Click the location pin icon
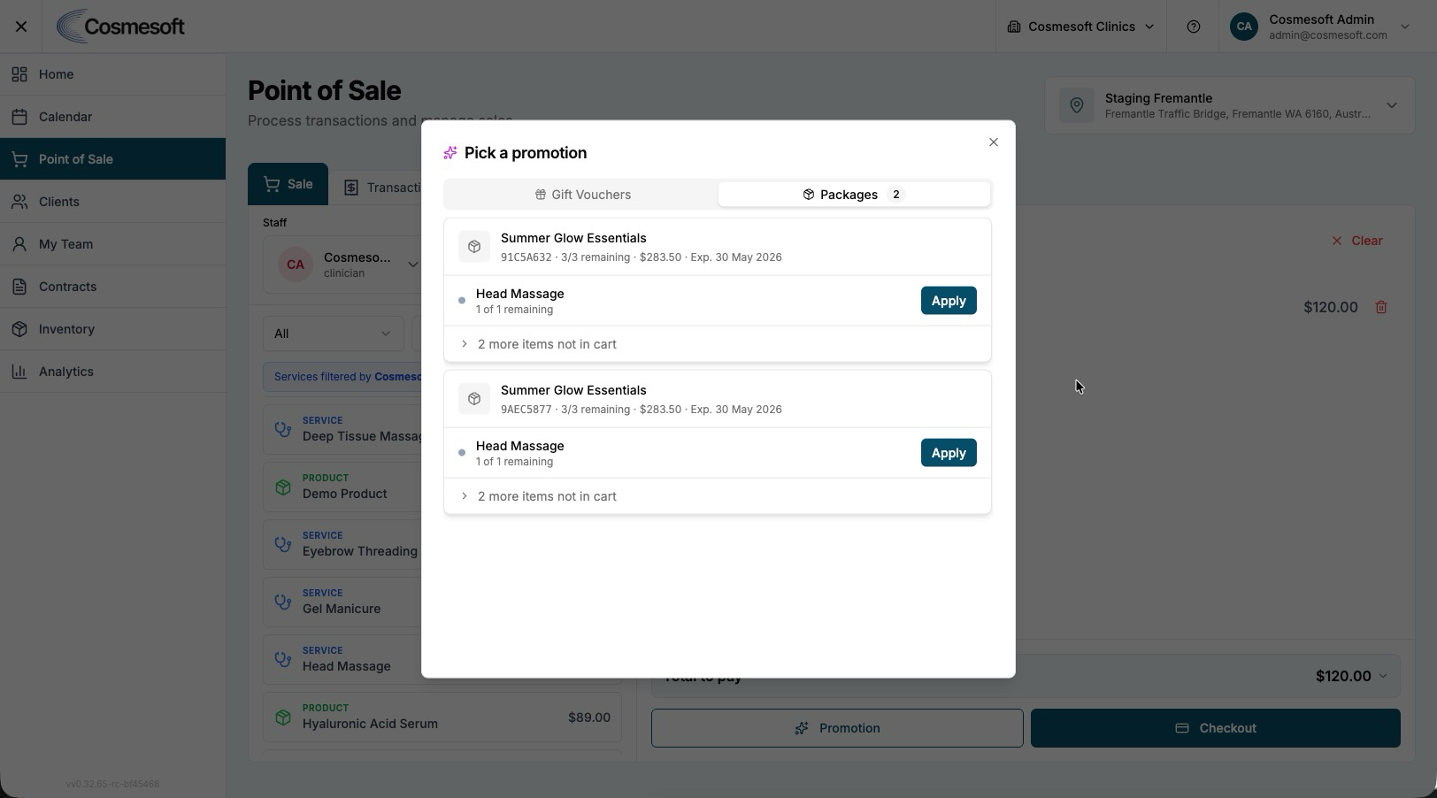This screenshot has width=1437, height=798. pyautogui.click(x=1077, y=105)
